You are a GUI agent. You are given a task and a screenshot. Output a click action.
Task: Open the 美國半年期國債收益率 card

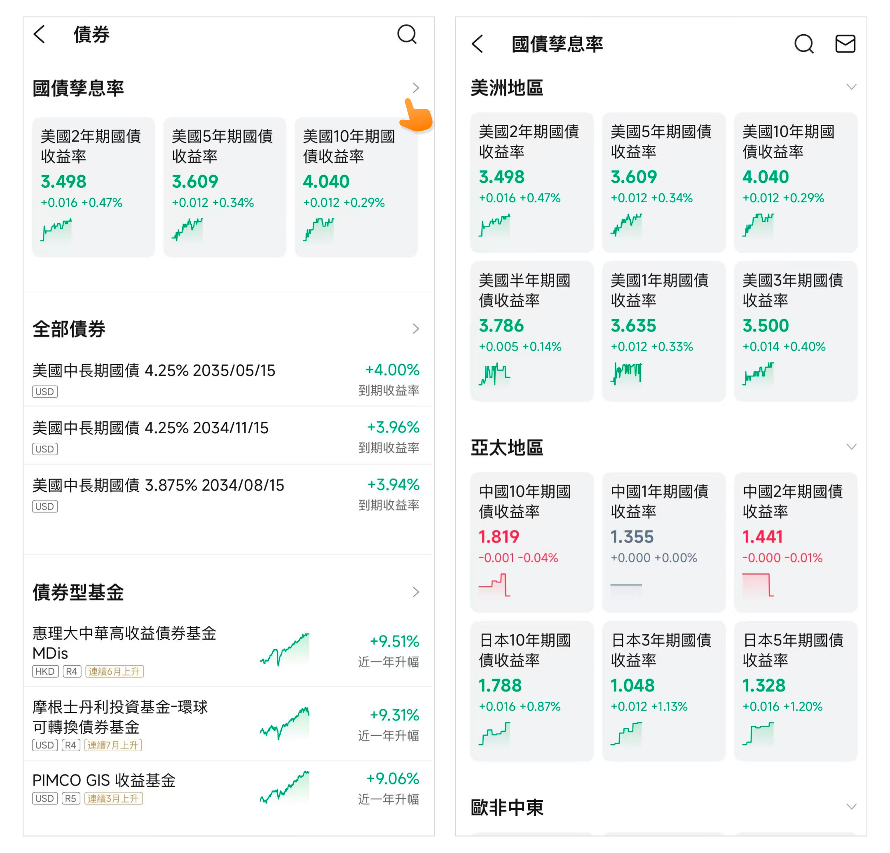532,331
